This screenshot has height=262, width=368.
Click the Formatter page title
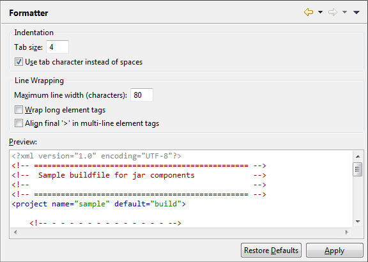[x=29, y=13]
